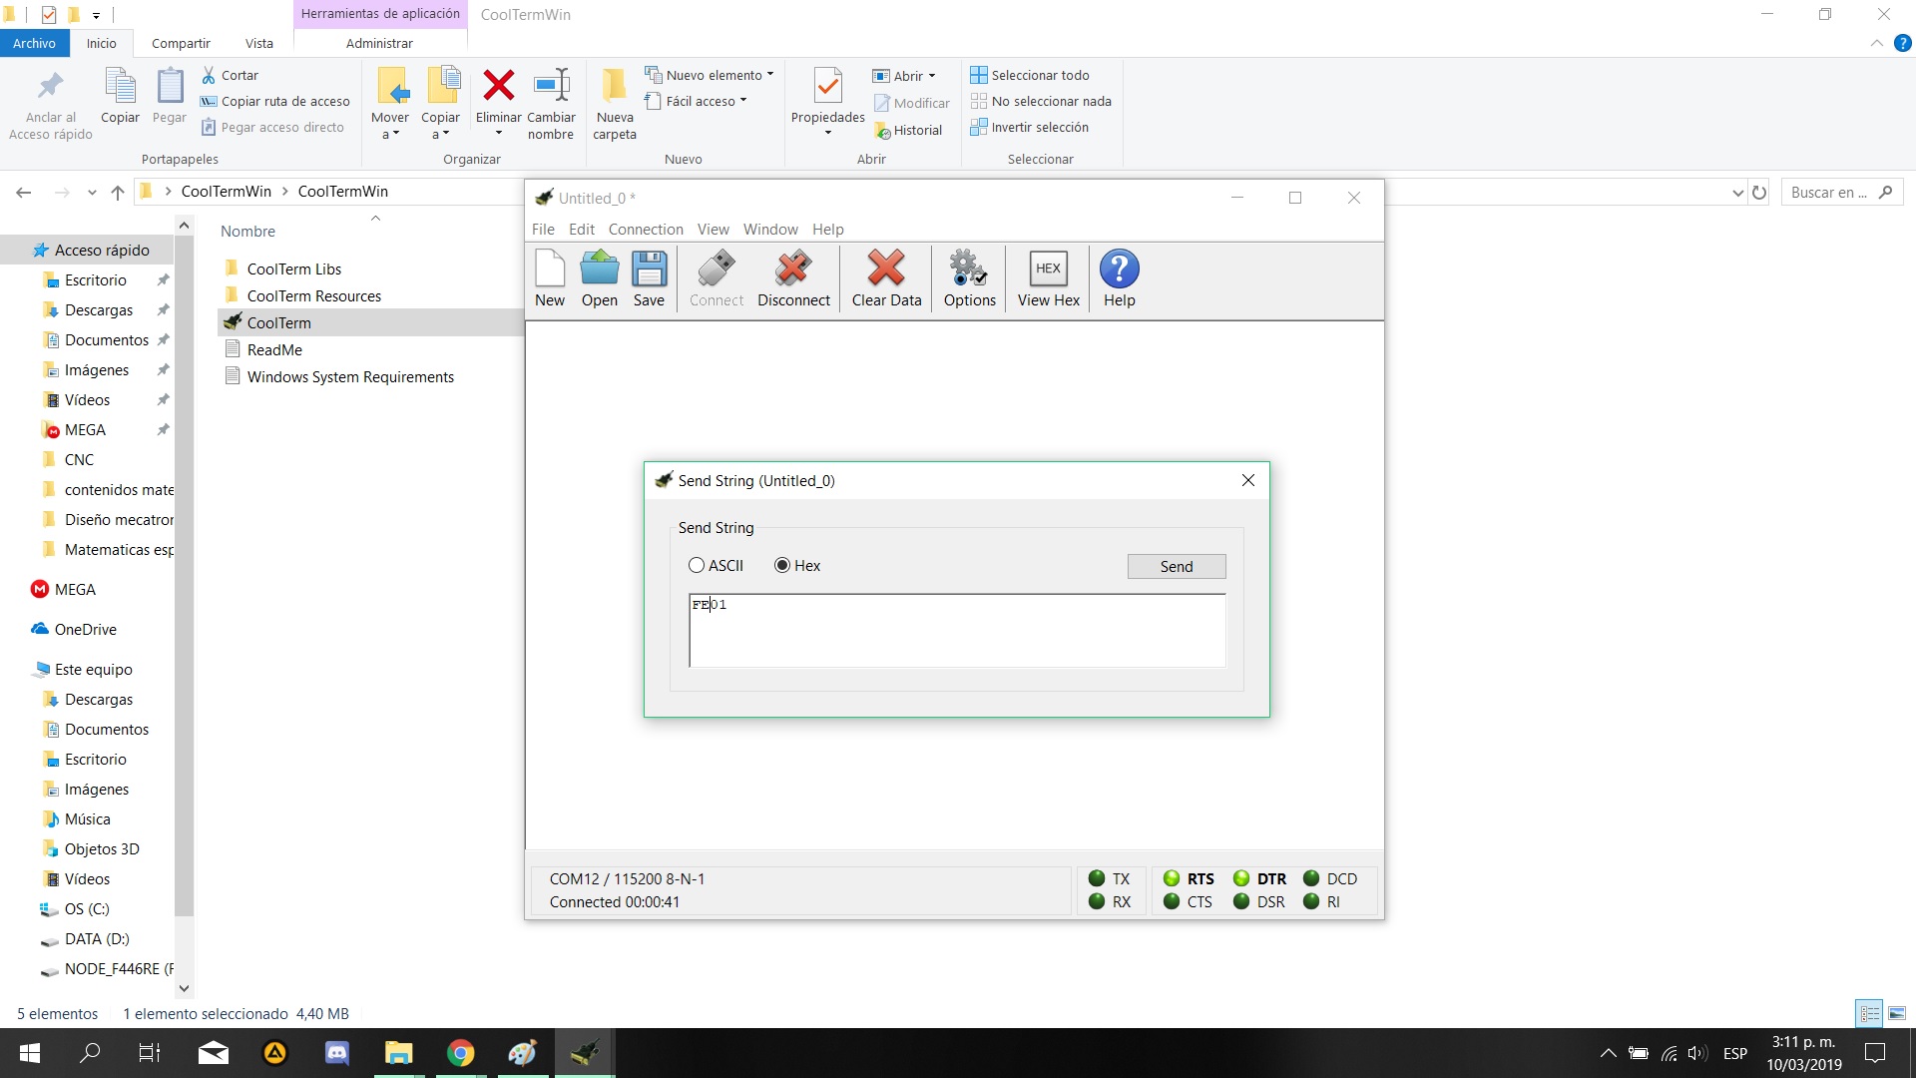Open the Help question mark icon
Image resolution: width=1916 pixels, height=1078 pixels.
tap(1119, 269)
